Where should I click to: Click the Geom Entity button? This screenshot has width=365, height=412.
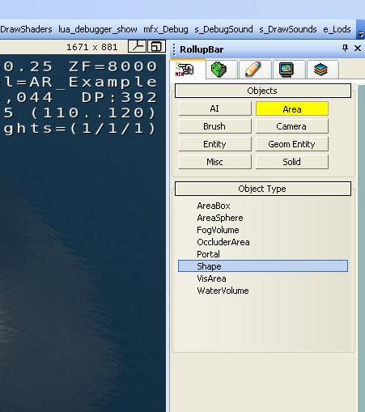click(x=292, y=144)
